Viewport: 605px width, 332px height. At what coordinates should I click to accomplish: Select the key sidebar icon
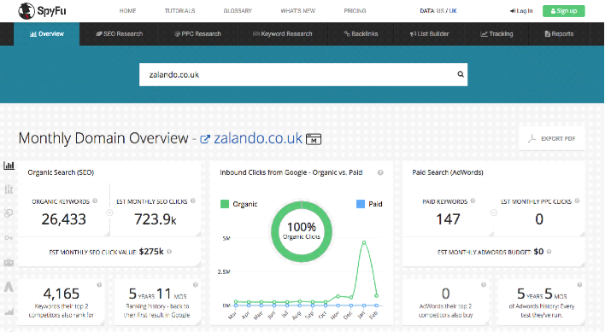(x=9, y=238)
